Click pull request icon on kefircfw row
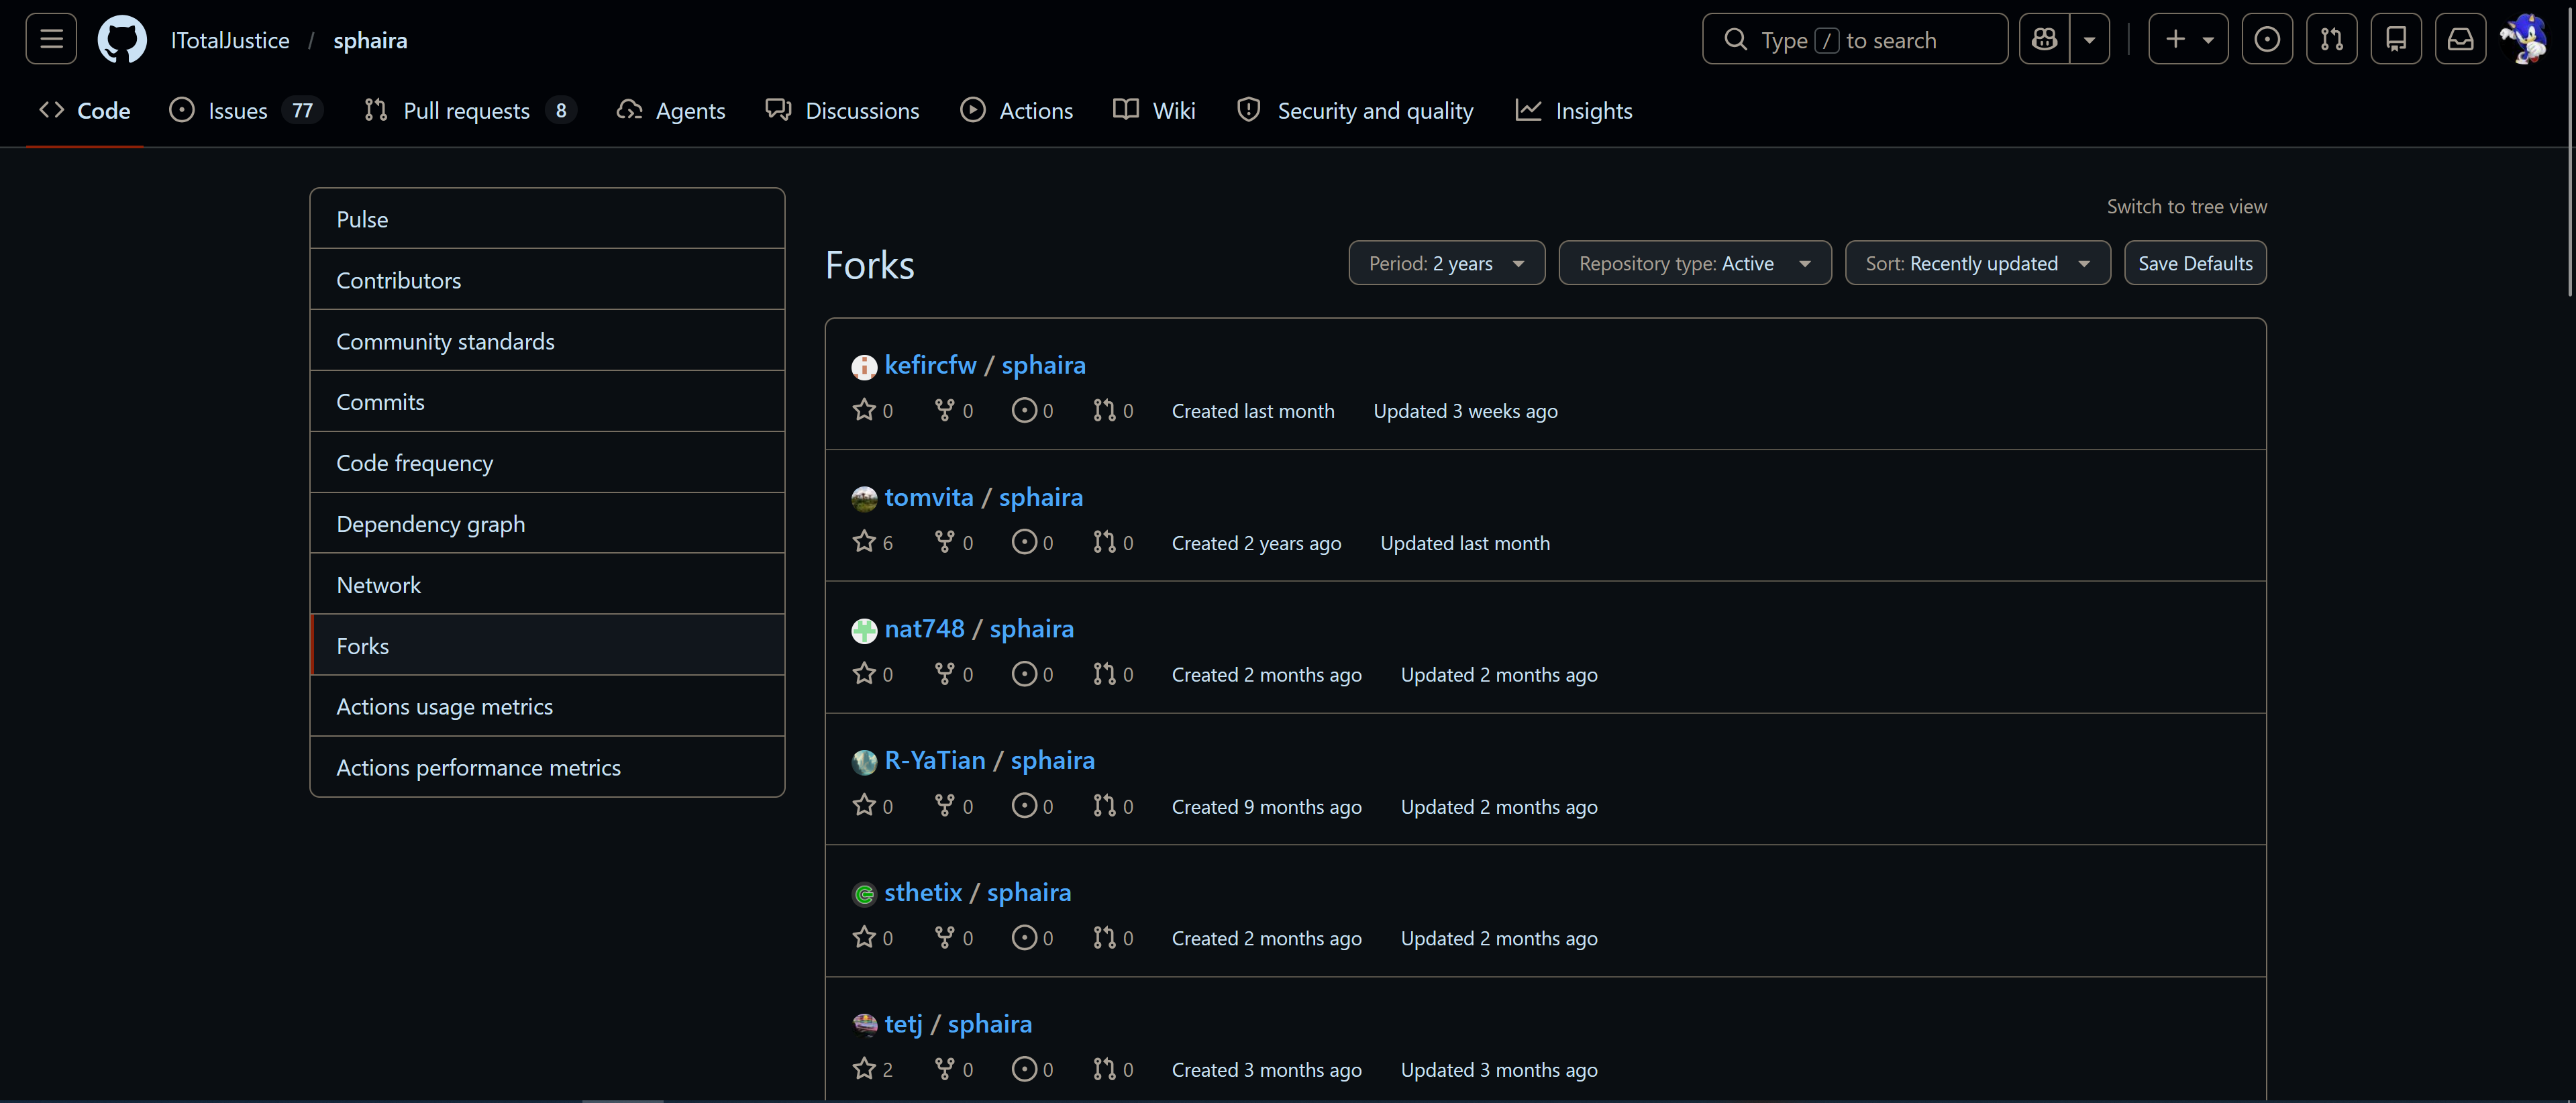 pyautogui.click(x=1104, y=410)
